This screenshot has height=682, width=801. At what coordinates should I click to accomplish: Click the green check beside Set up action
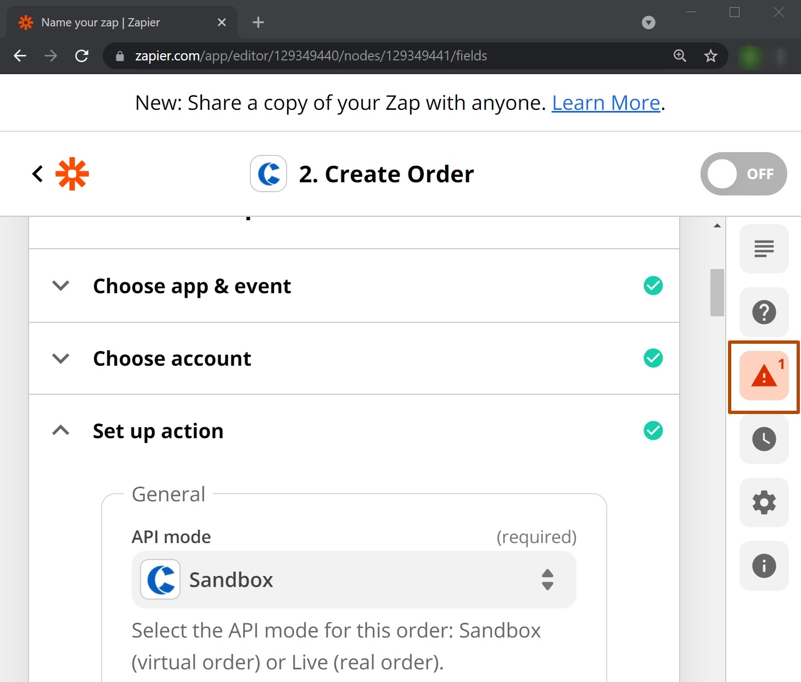[x=653, y=431]
